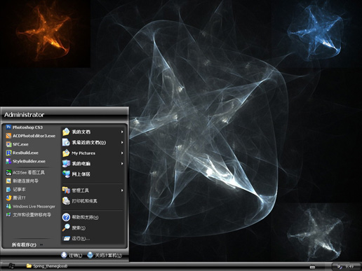The height and width of the screenshot is (271, 362).
Task: Select the Spring_themegloss8 taskbar item
Action: (47, 266)
